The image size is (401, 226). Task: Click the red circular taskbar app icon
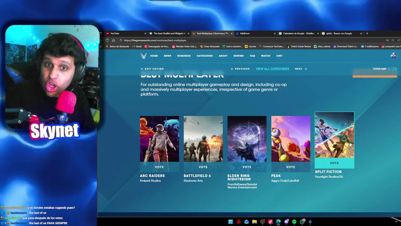pos(238,222)
